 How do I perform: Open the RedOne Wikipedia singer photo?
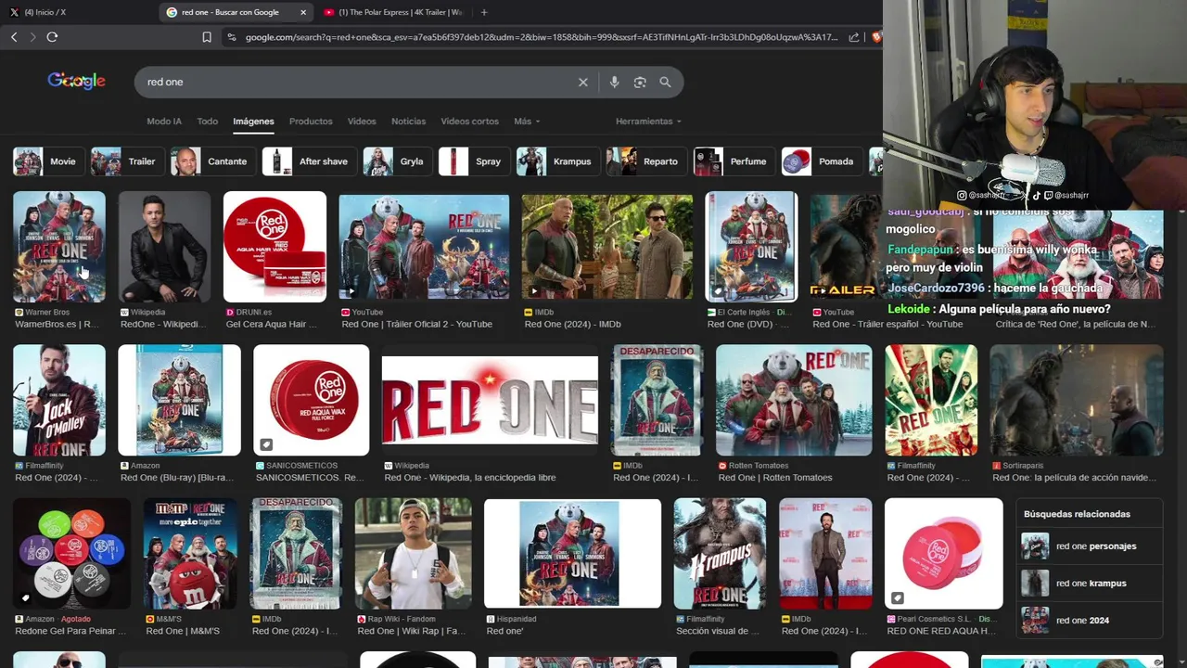[164, 247]
